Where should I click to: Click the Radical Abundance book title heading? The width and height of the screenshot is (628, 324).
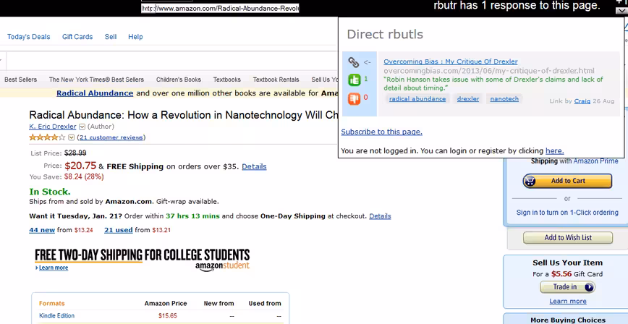[x=184, y=115]
